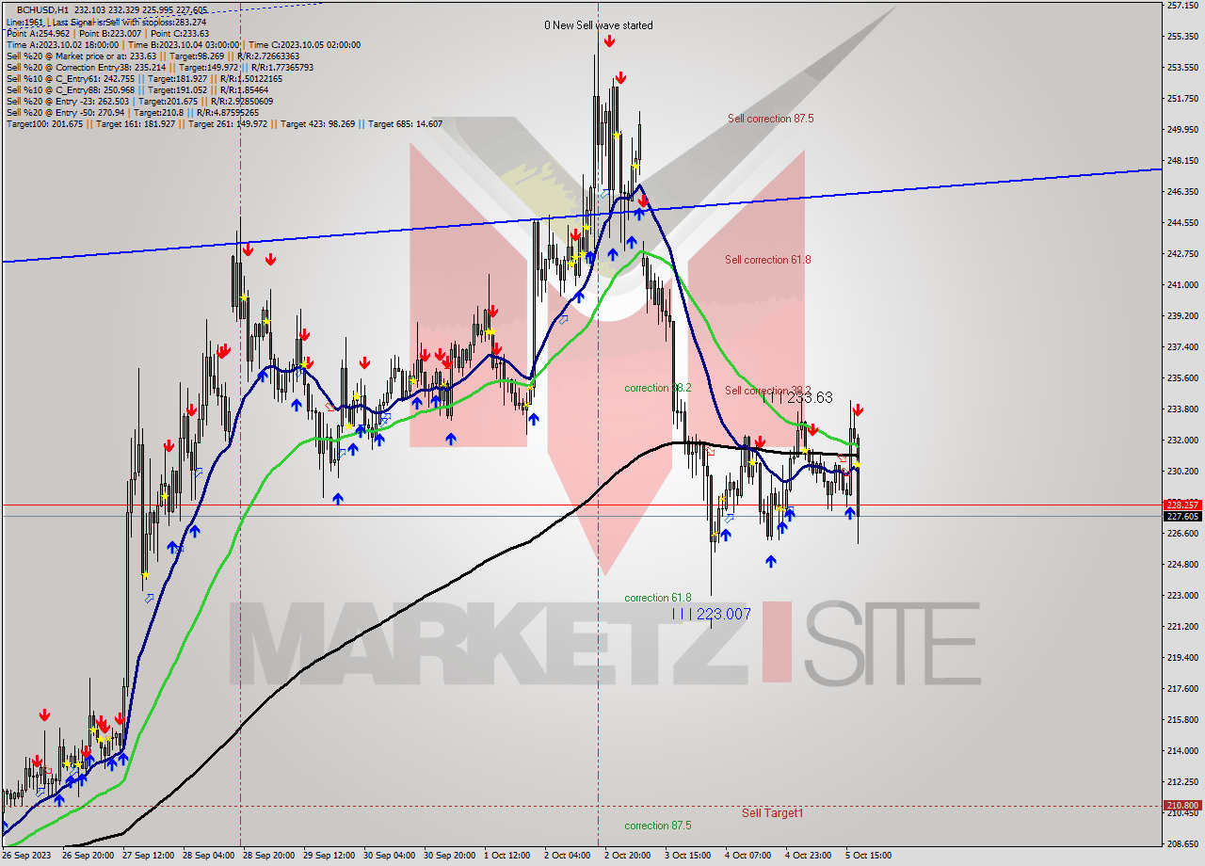Click 'Sell %20 @ Correction Entry38' line

point(160,67)
